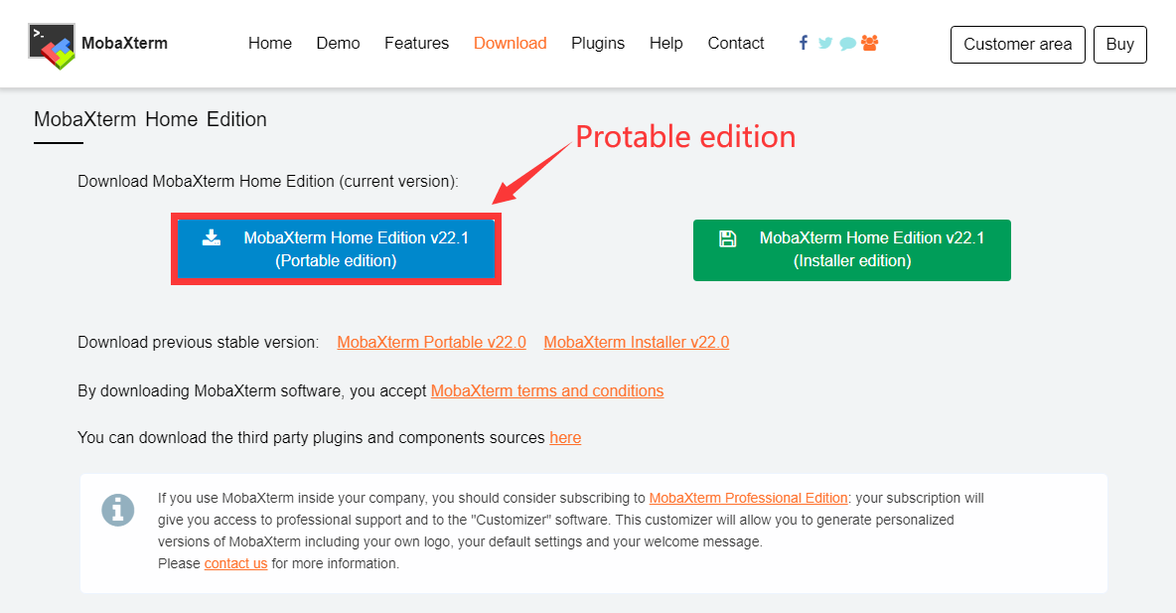Screen dimensions: 1176x613
Task: Open the Twitter bird icon
Action: click(x=824, y=43)
